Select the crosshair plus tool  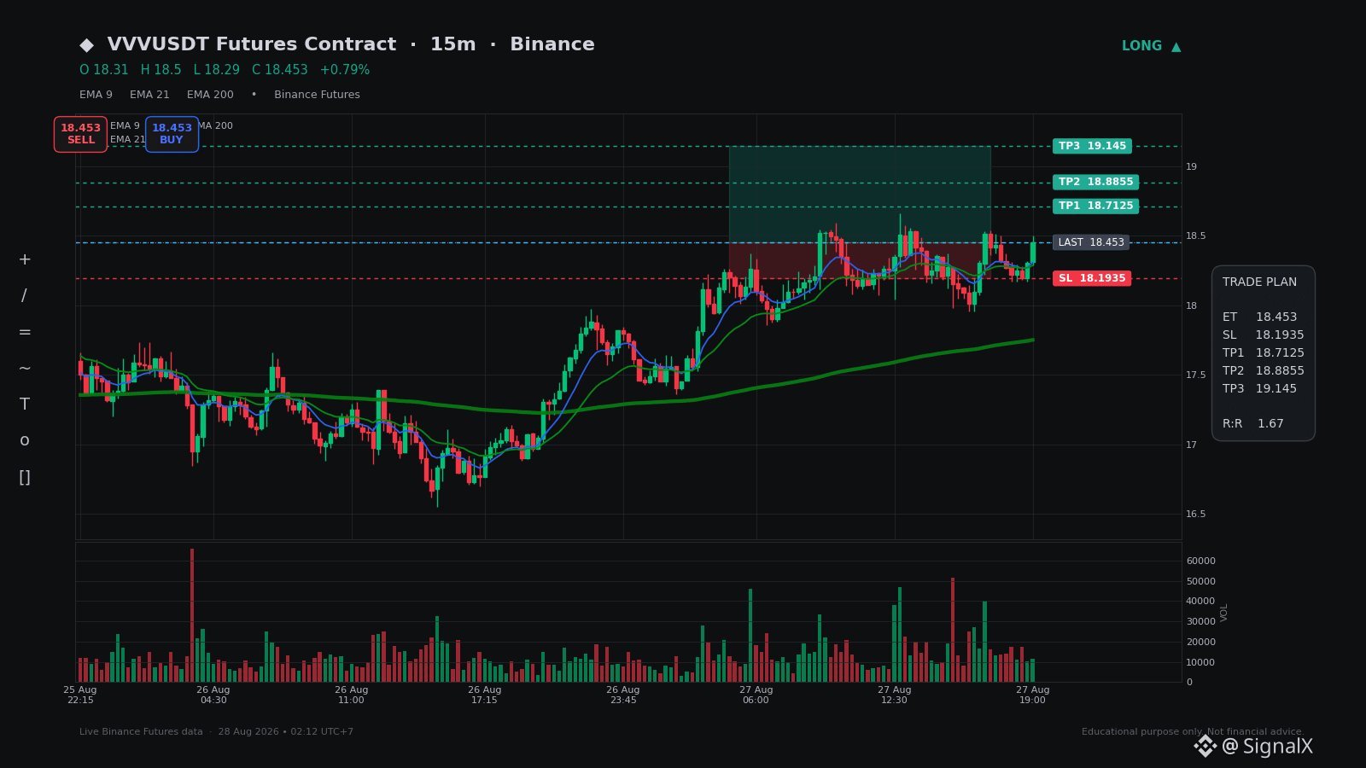(x=25, y=259)
